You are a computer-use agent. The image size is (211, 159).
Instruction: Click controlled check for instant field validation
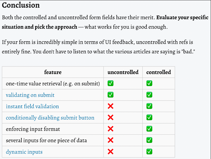click(x=149, y=106)
